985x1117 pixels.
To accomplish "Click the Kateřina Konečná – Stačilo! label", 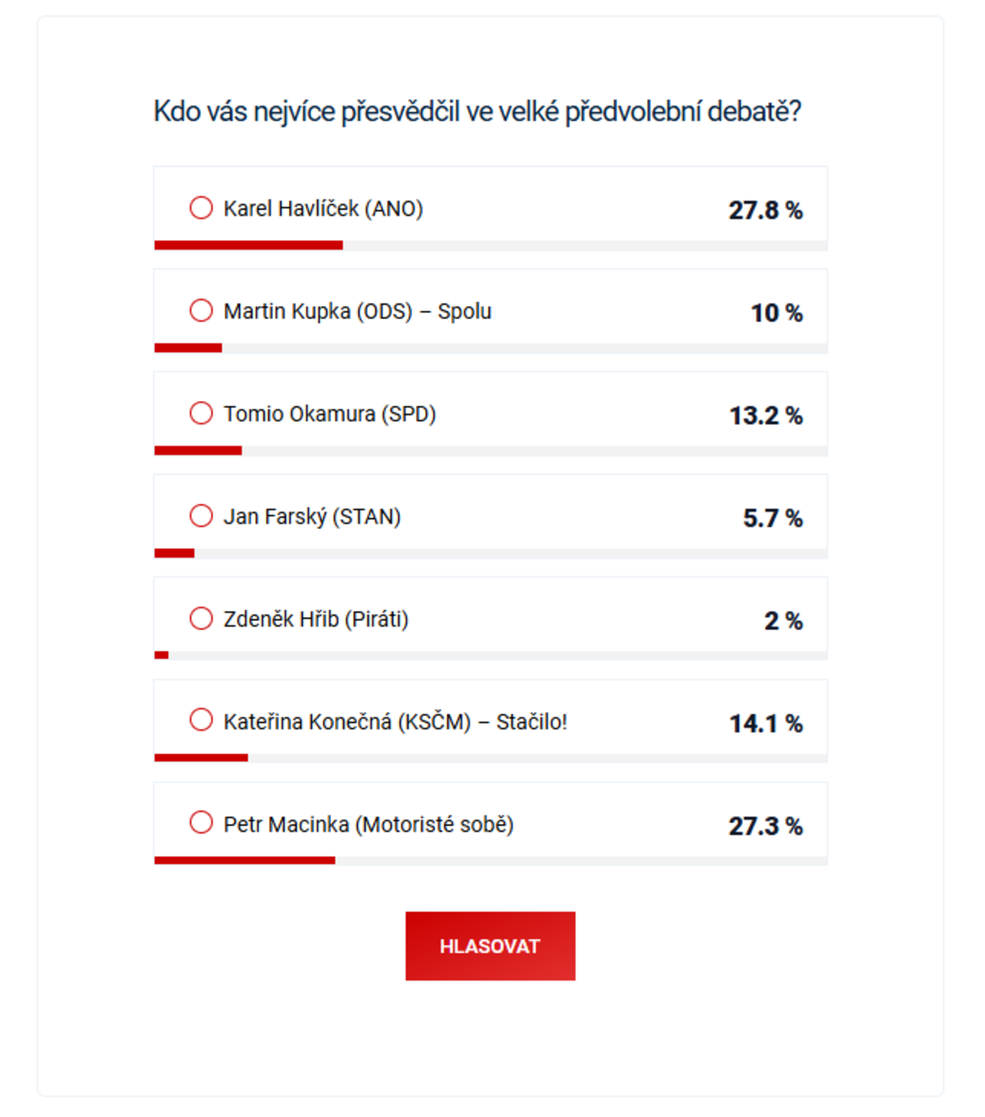I will pyautogui.click(x=396, y=722).
